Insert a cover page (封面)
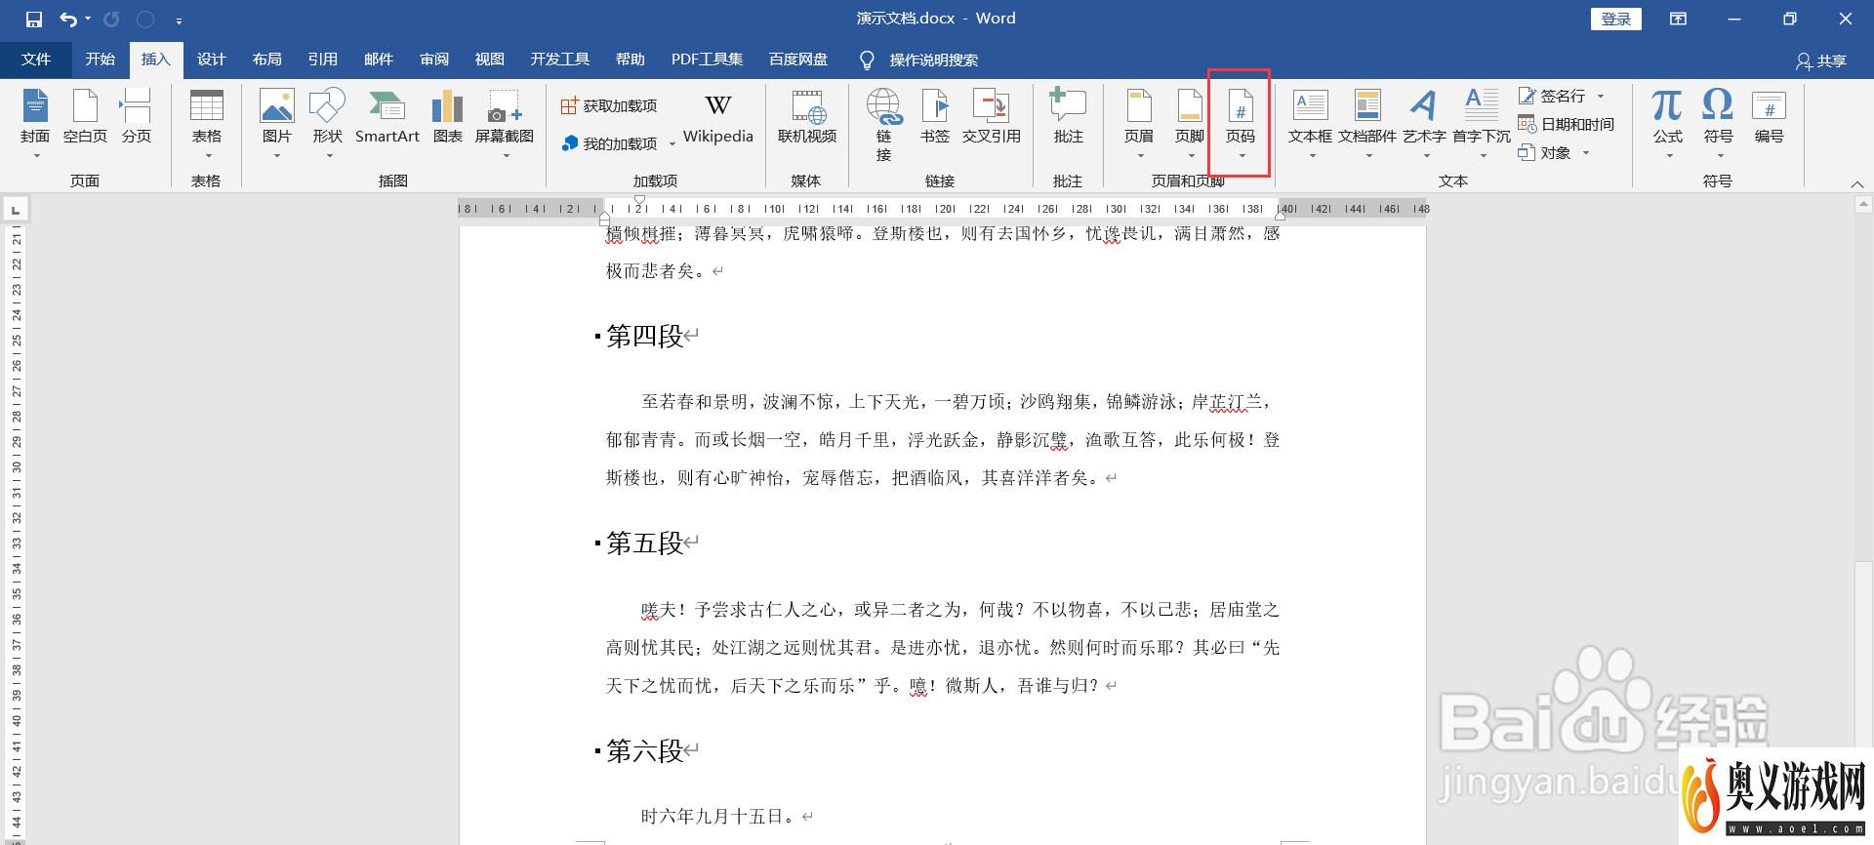 (x=35, y=124)
